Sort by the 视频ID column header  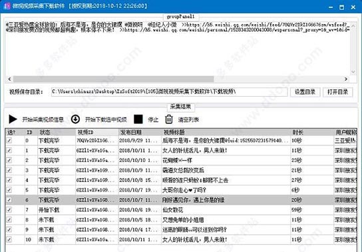coord(97,132)
